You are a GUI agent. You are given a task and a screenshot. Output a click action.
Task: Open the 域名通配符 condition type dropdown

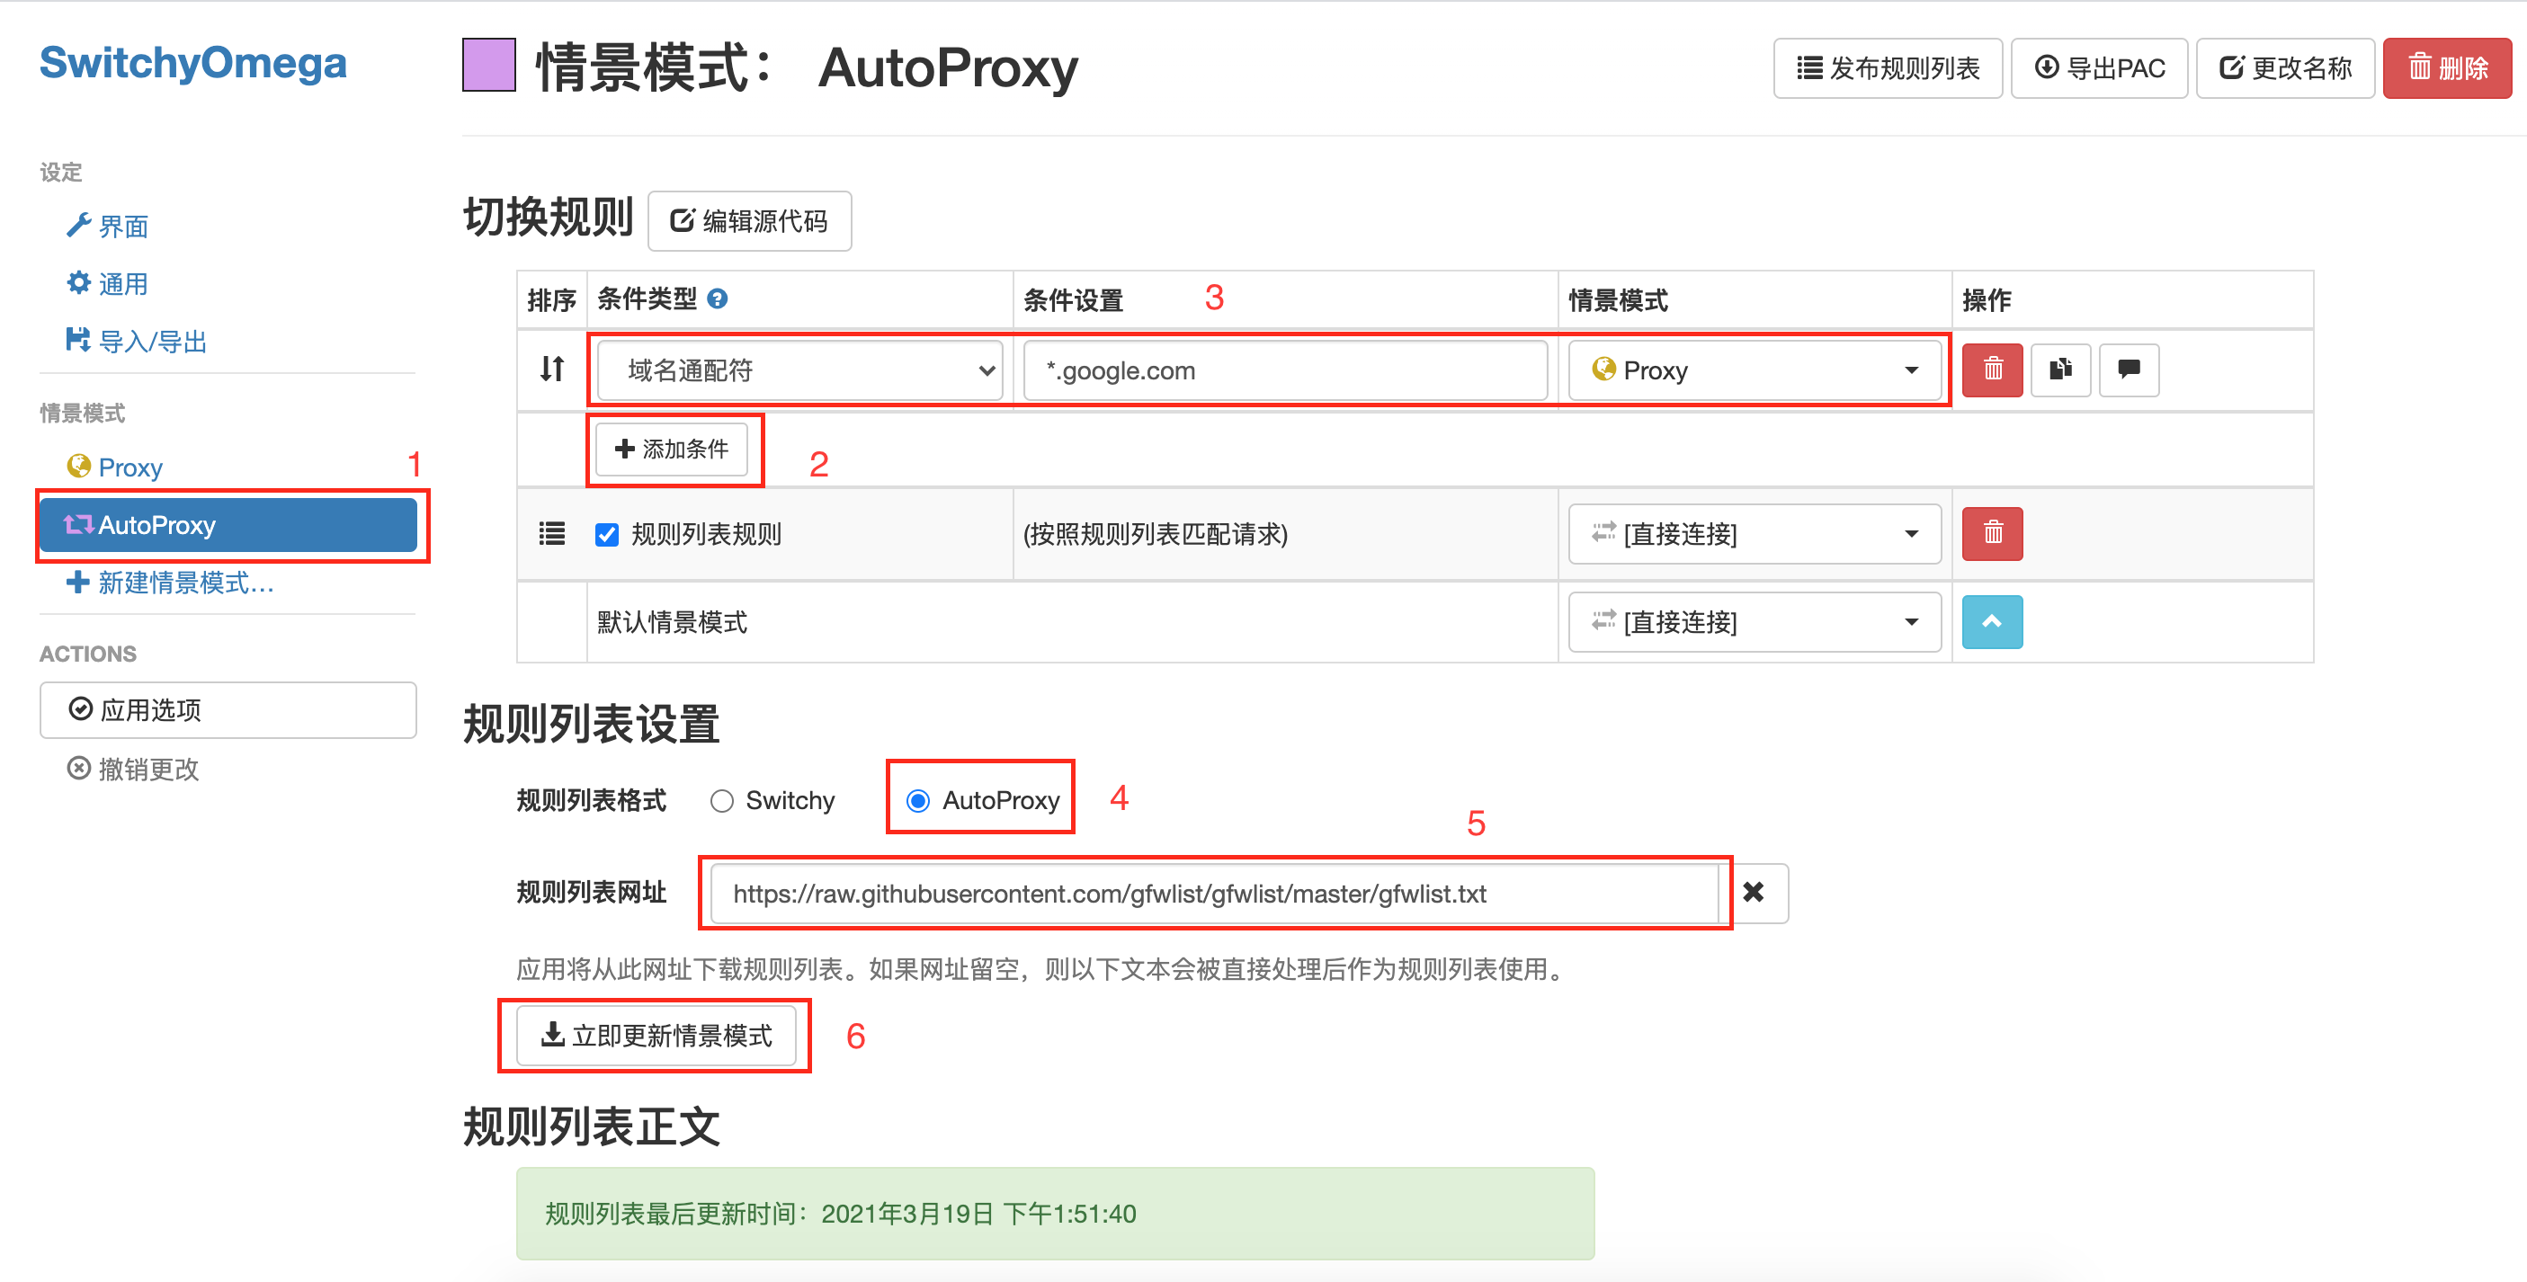pyautogui.click(x=796, y=369)
